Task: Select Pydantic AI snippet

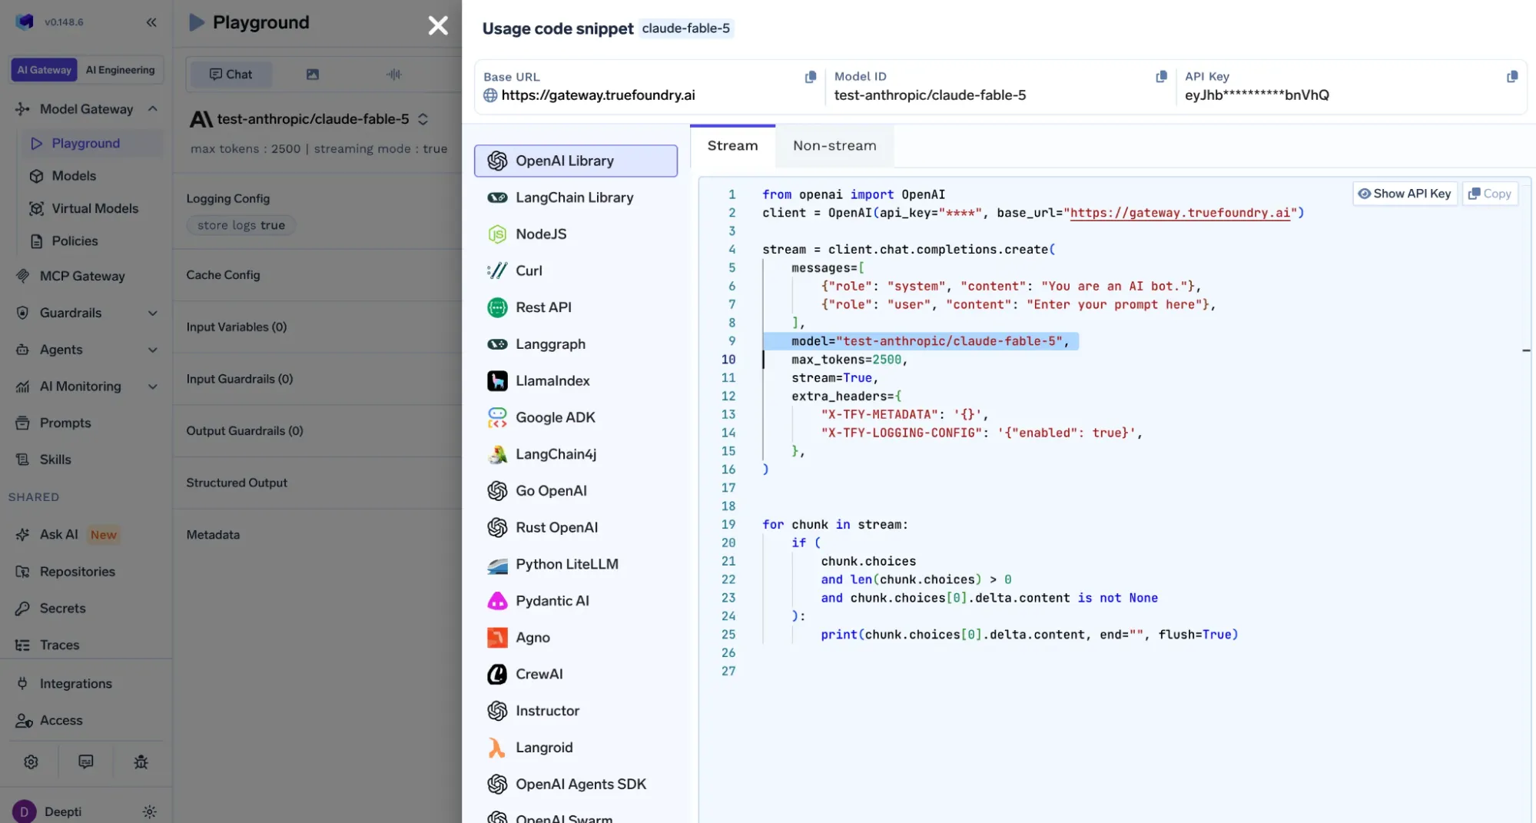Action: [576, 601]
